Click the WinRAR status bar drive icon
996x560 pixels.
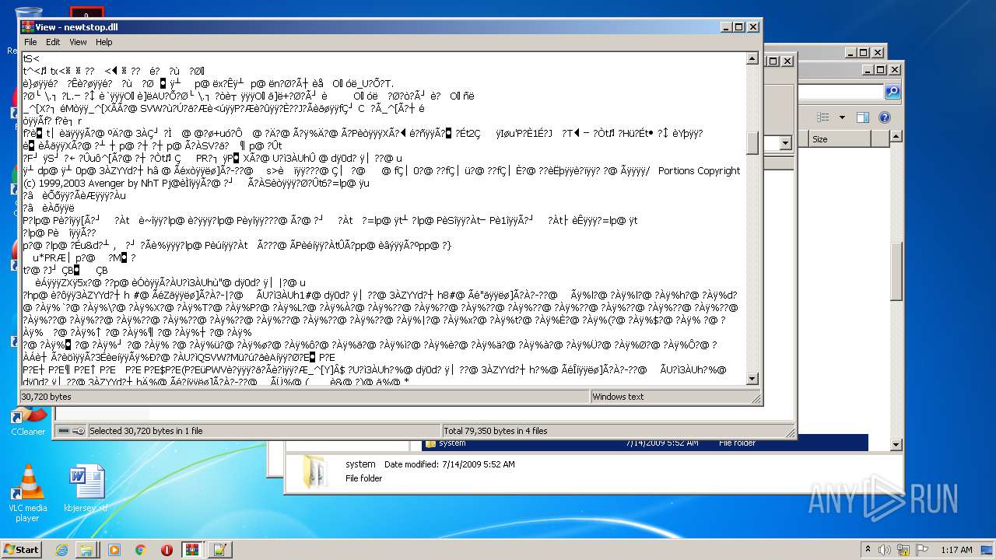[63, 430]
